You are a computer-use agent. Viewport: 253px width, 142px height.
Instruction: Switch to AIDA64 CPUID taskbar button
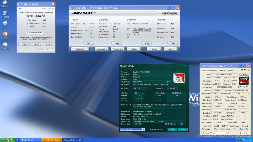pos(73,140)
